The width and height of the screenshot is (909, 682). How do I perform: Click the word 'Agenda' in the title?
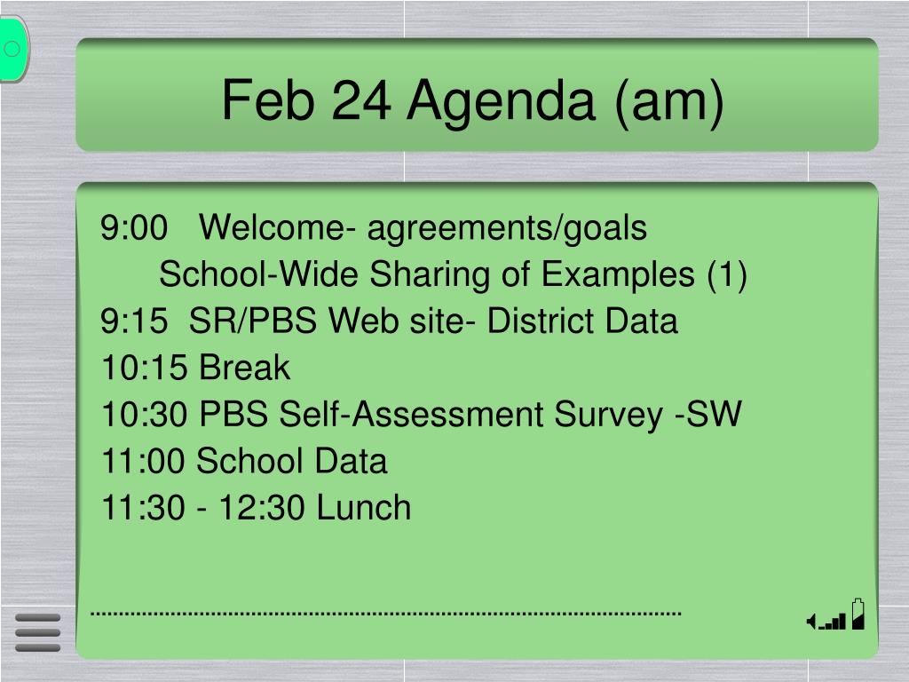coord(501,101)
